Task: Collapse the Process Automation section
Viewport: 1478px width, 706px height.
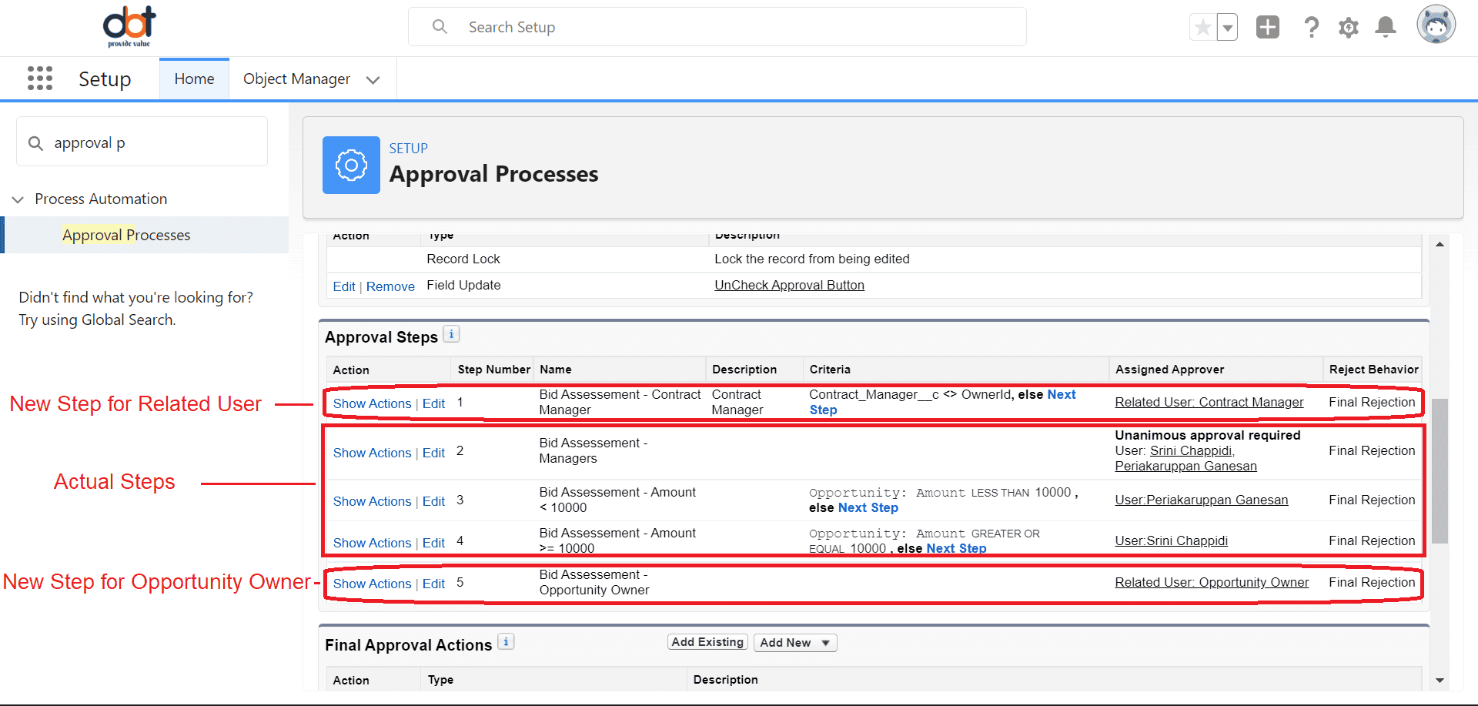Action: pyautogui.click(x=18, y=199)
